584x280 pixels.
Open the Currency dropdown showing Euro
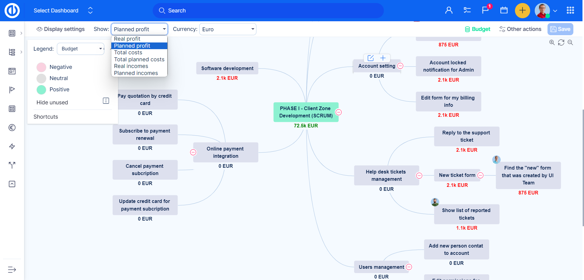228,29
